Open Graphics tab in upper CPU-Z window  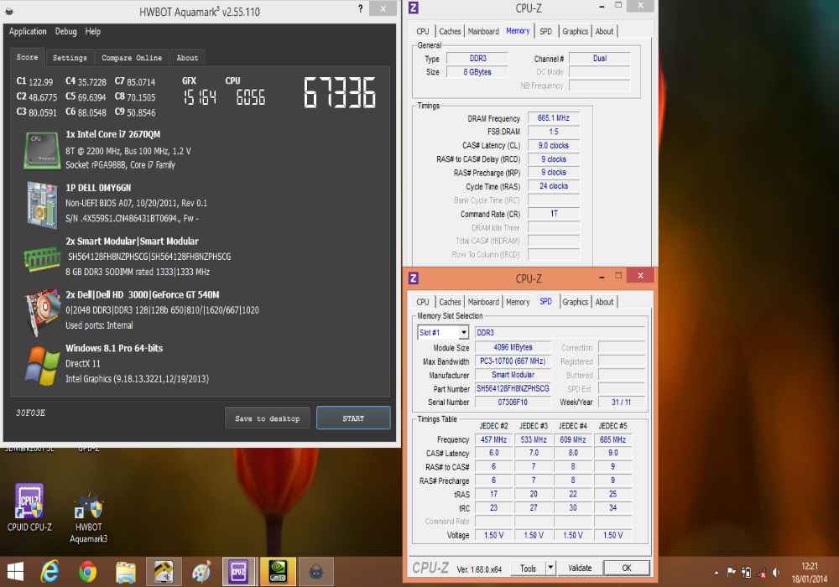[x=576, y=32]
